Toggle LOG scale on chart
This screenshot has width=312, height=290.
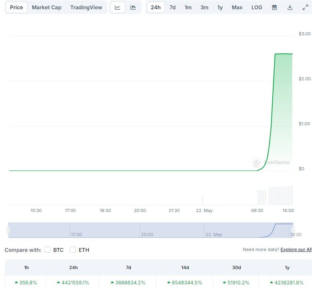257,7
